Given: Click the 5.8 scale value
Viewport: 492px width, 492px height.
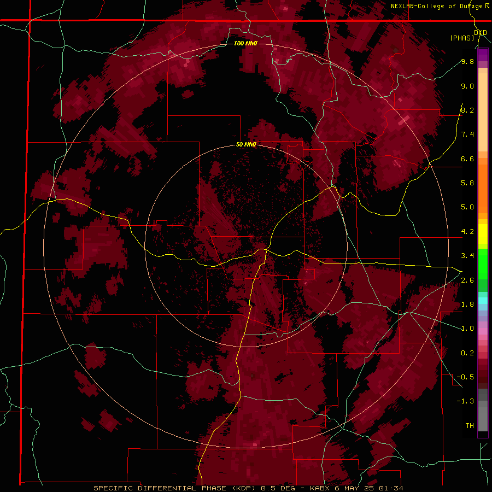Looking at the screenshot, I should (x=467, y=183).
